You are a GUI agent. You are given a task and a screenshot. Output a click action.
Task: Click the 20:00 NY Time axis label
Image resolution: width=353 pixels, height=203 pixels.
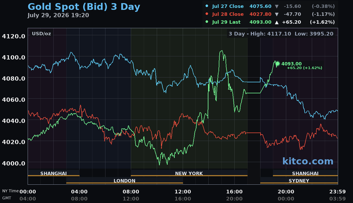click(286, 192)
